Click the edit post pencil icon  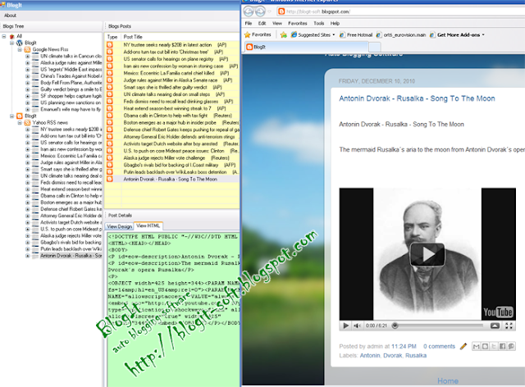click(463, 347)
